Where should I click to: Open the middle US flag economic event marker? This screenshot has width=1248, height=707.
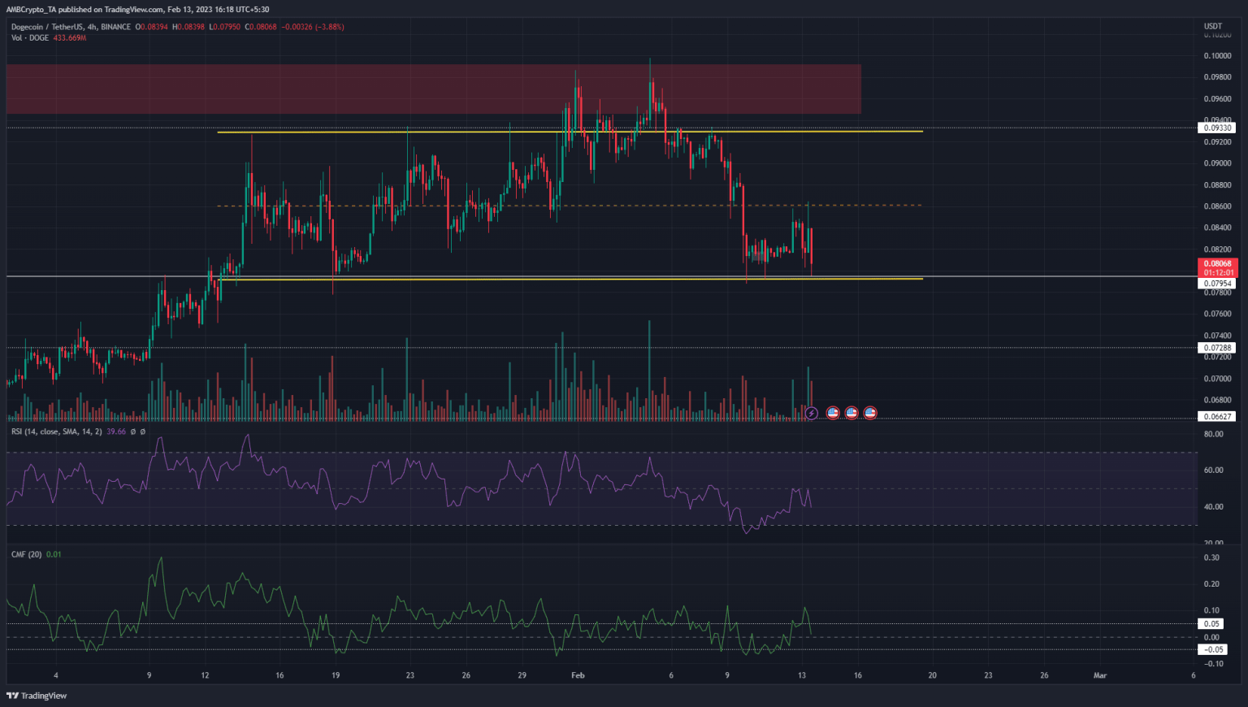tap(851, 413)
